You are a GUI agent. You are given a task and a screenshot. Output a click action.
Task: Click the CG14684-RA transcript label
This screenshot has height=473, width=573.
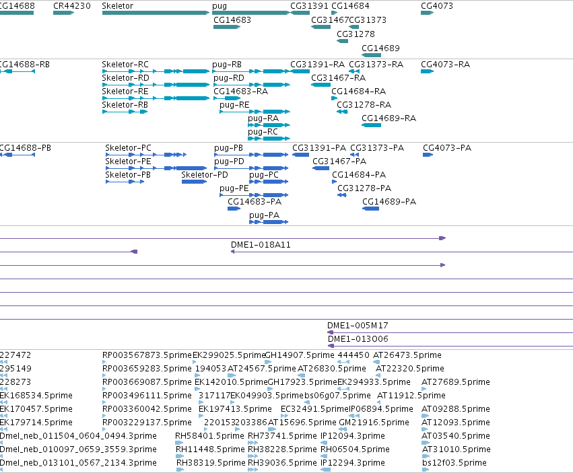[358, 92]
